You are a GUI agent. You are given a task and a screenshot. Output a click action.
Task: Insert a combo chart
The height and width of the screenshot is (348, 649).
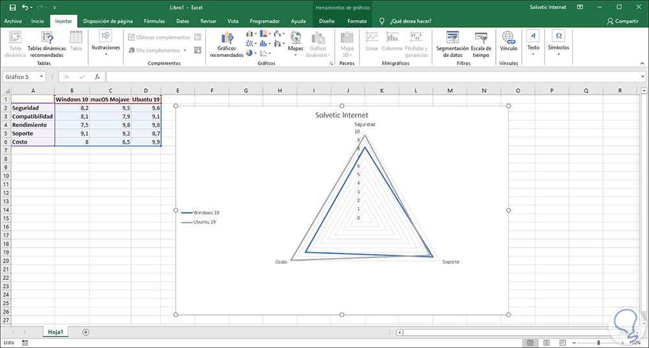279,43
